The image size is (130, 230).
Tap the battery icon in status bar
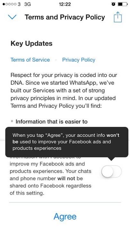[123, 4]
